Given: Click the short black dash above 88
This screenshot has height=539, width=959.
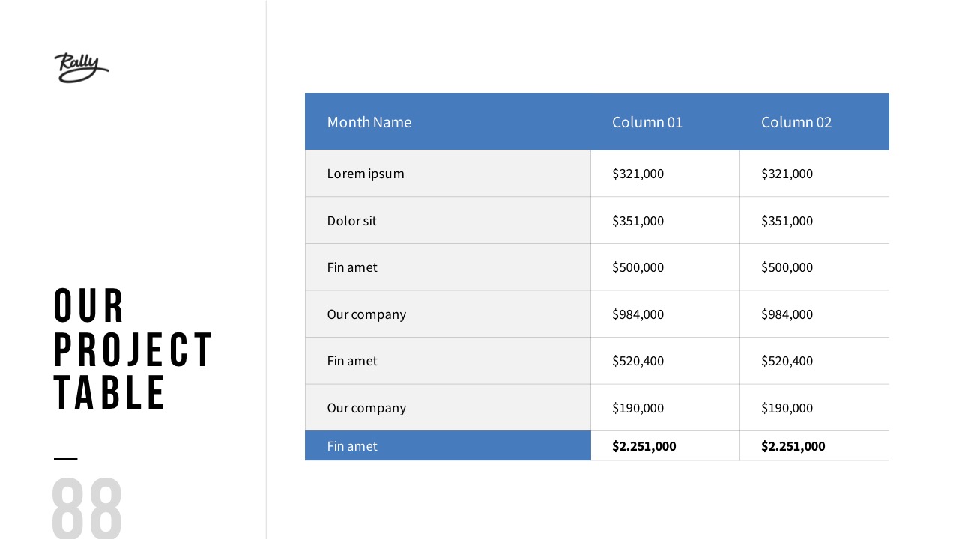Looking at the screenshot, I should pos(66,458).
